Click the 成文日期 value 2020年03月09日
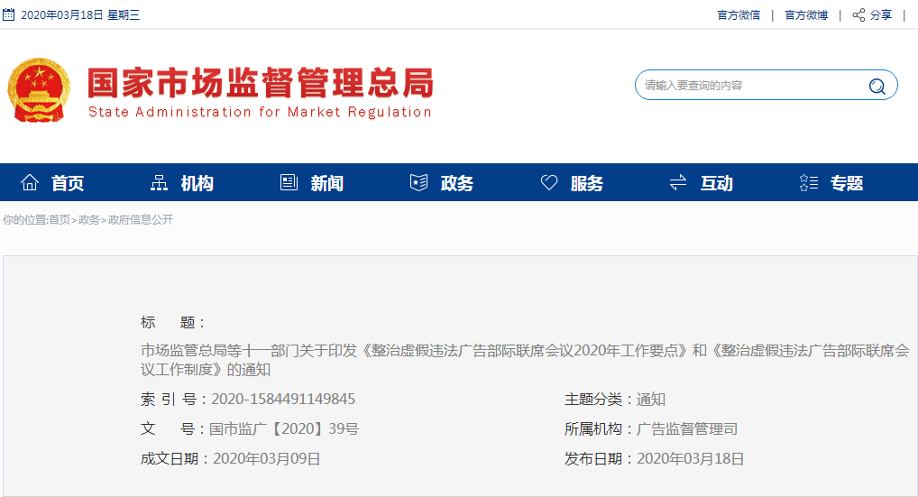This screenshot has width=918, height=497. coord(266,459)
